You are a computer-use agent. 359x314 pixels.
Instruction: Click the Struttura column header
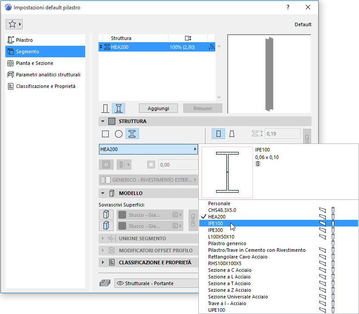coord(139,38)
